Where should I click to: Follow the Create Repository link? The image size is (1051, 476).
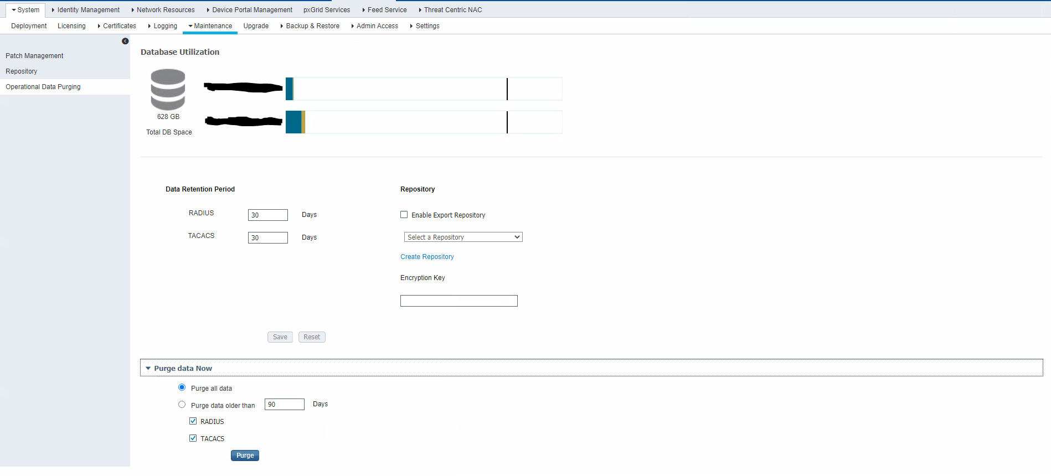pyautogui.click(x=427, y=257)
